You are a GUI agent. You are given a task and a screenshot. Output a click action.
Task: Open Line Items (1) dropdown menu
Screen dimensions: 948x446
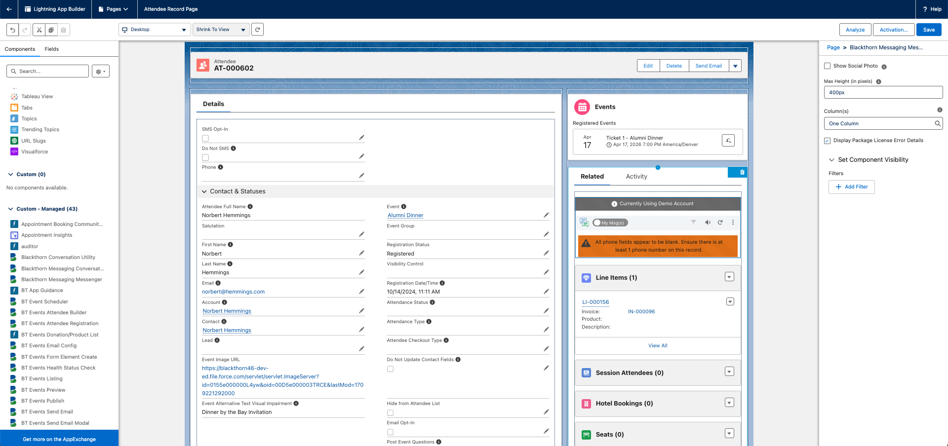tap(729, 277)
